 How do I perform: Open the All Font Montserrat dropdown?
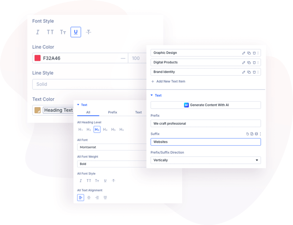tap(112, 147)
